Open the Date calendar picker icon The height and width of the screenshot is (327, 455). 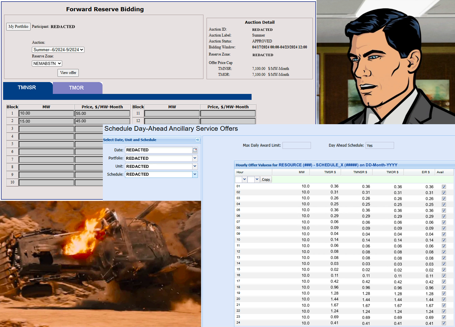(x=195, y=150)
